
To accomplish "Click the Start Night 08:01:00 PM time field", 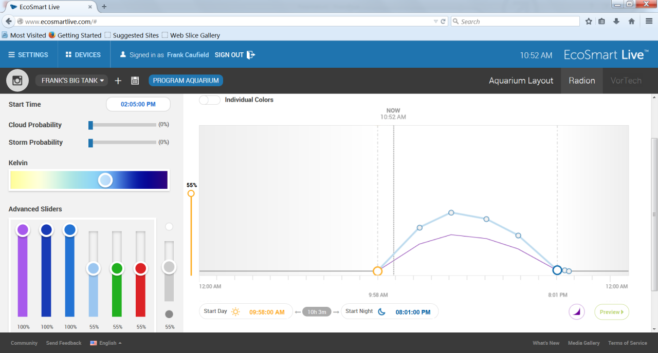I will click(413, 312).
